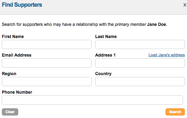Activate the Region input box
The width and height of the screenshot is (187, 118).
point(47,82)
